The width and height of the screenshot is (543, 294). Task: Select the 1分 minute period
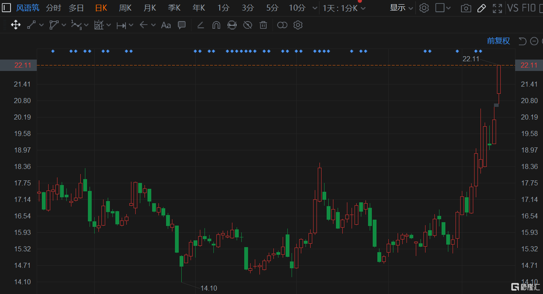point(223,8)
